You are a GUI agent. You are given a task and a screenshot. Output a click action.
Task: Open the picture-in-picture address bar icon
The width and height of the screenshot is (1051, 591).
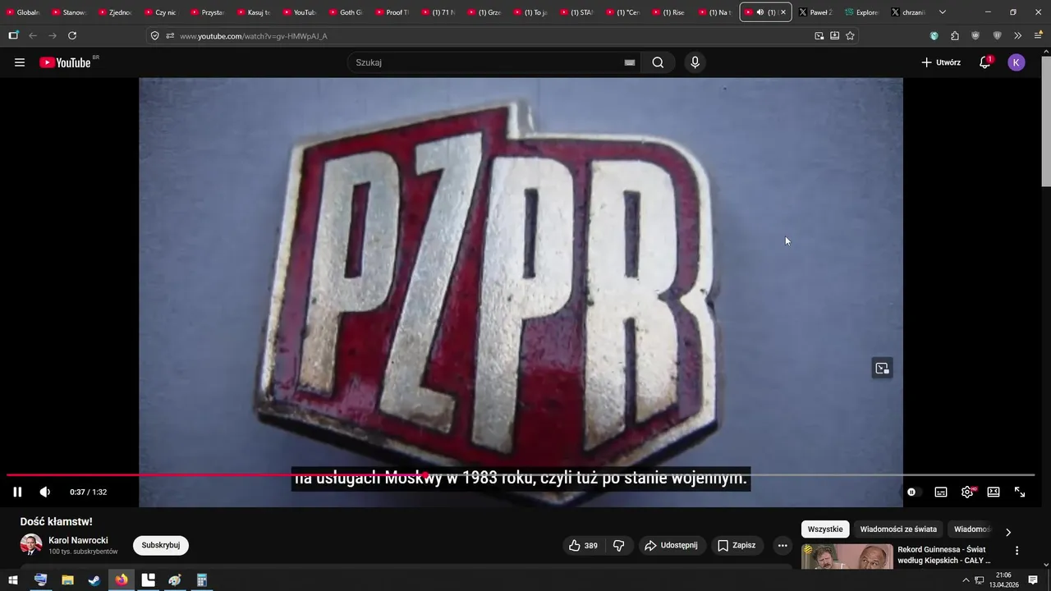pos(819,36)
